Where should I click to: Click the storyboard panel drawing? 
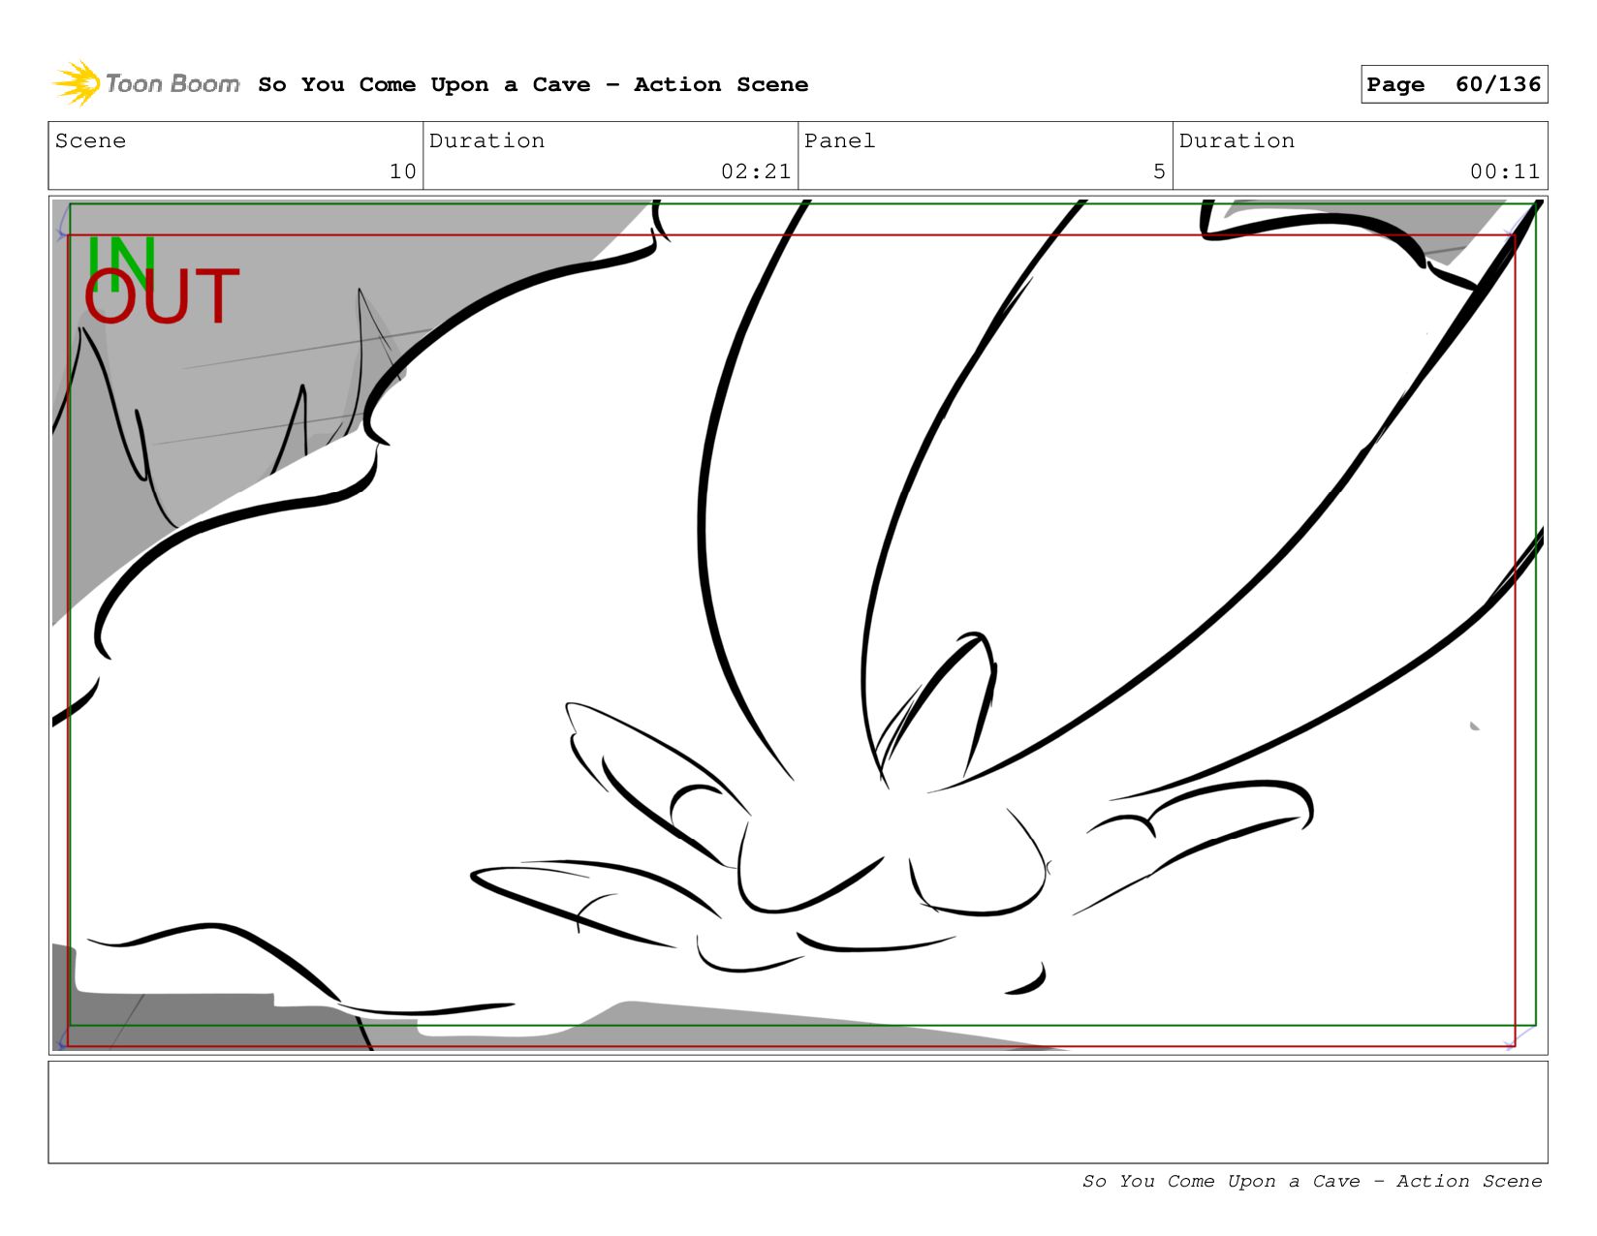798,625
